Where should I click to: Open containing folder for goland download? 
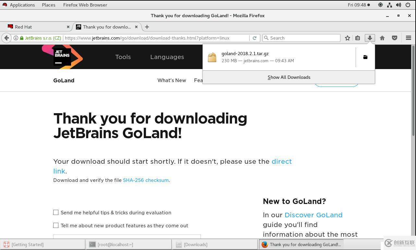coord(365,57)
